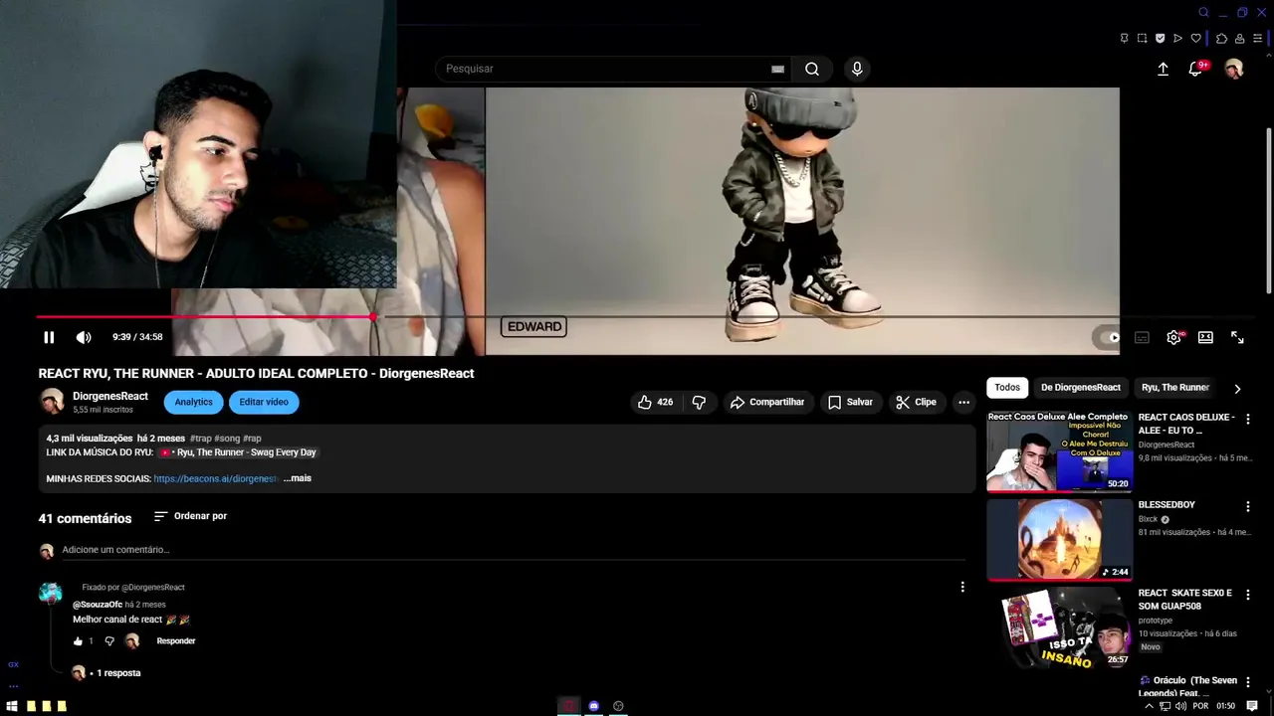
Task: Pause the video playback
Action: 49,337
